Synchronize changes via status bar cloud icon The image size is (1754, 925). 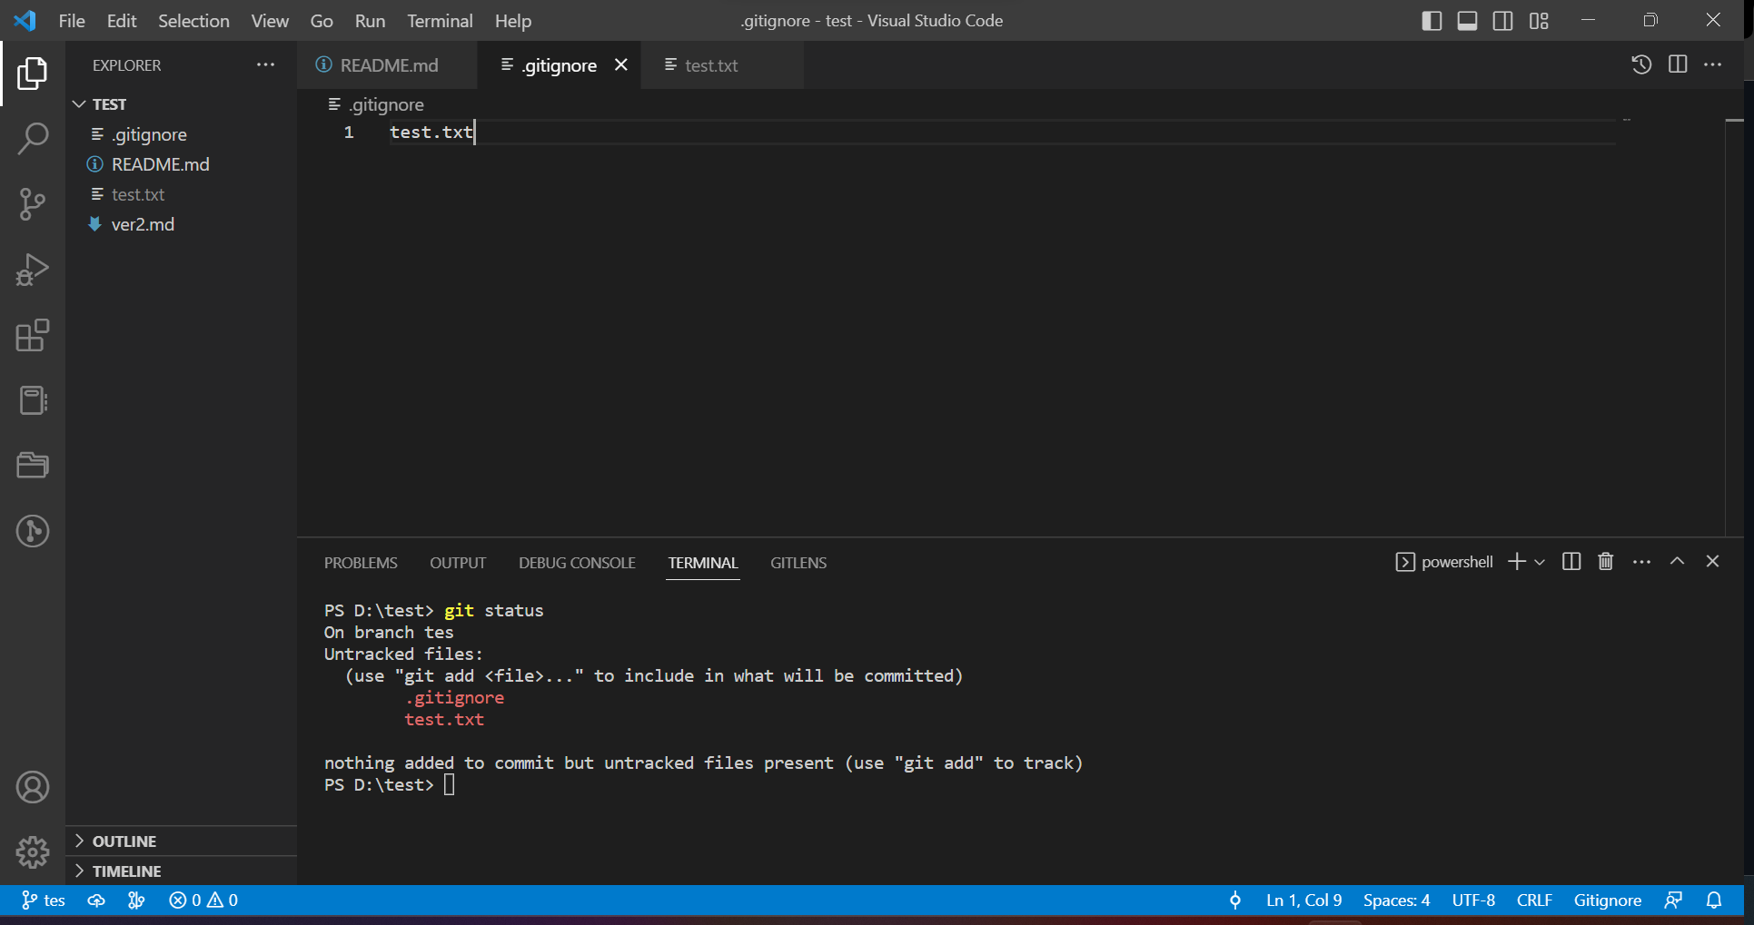click(x=95, y=900)
